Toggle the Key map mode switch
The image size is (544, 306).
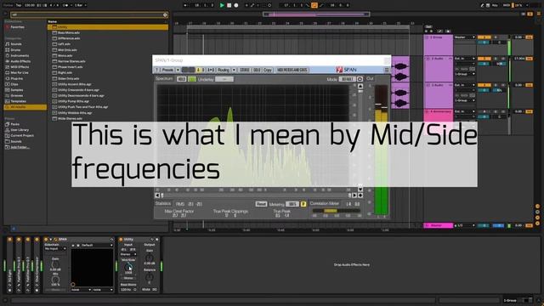point(495,5)
